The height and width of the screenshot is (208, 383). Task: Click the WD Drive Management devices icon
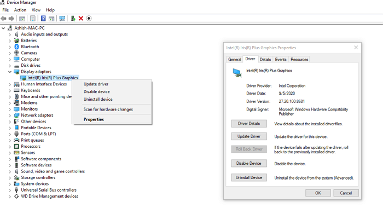click(x=16, y=197)
